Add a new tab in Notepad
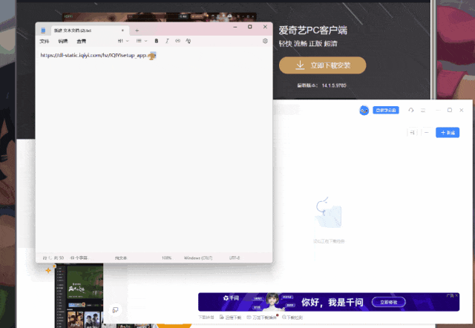This screenshot has width=475, height=328. (137, 30)
